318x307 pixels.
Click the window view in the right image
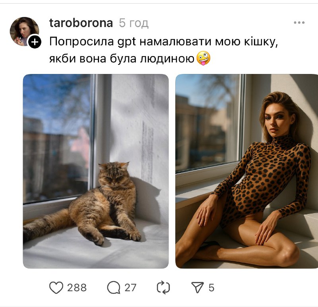[208, 123]
